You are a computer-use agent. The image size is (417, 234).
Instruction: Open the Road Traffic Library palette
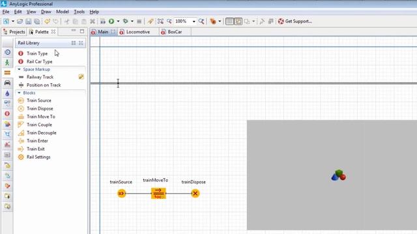(x=7, y=83)
